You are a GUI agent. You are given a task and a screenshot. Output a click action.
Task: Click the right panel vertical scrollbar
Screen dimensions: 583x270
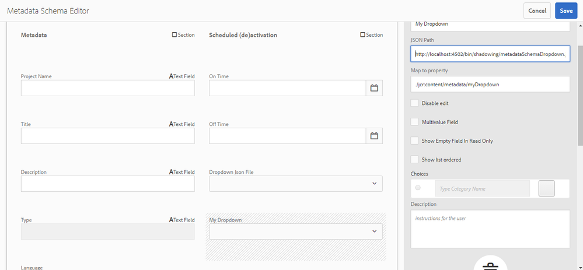coord(579,93)
